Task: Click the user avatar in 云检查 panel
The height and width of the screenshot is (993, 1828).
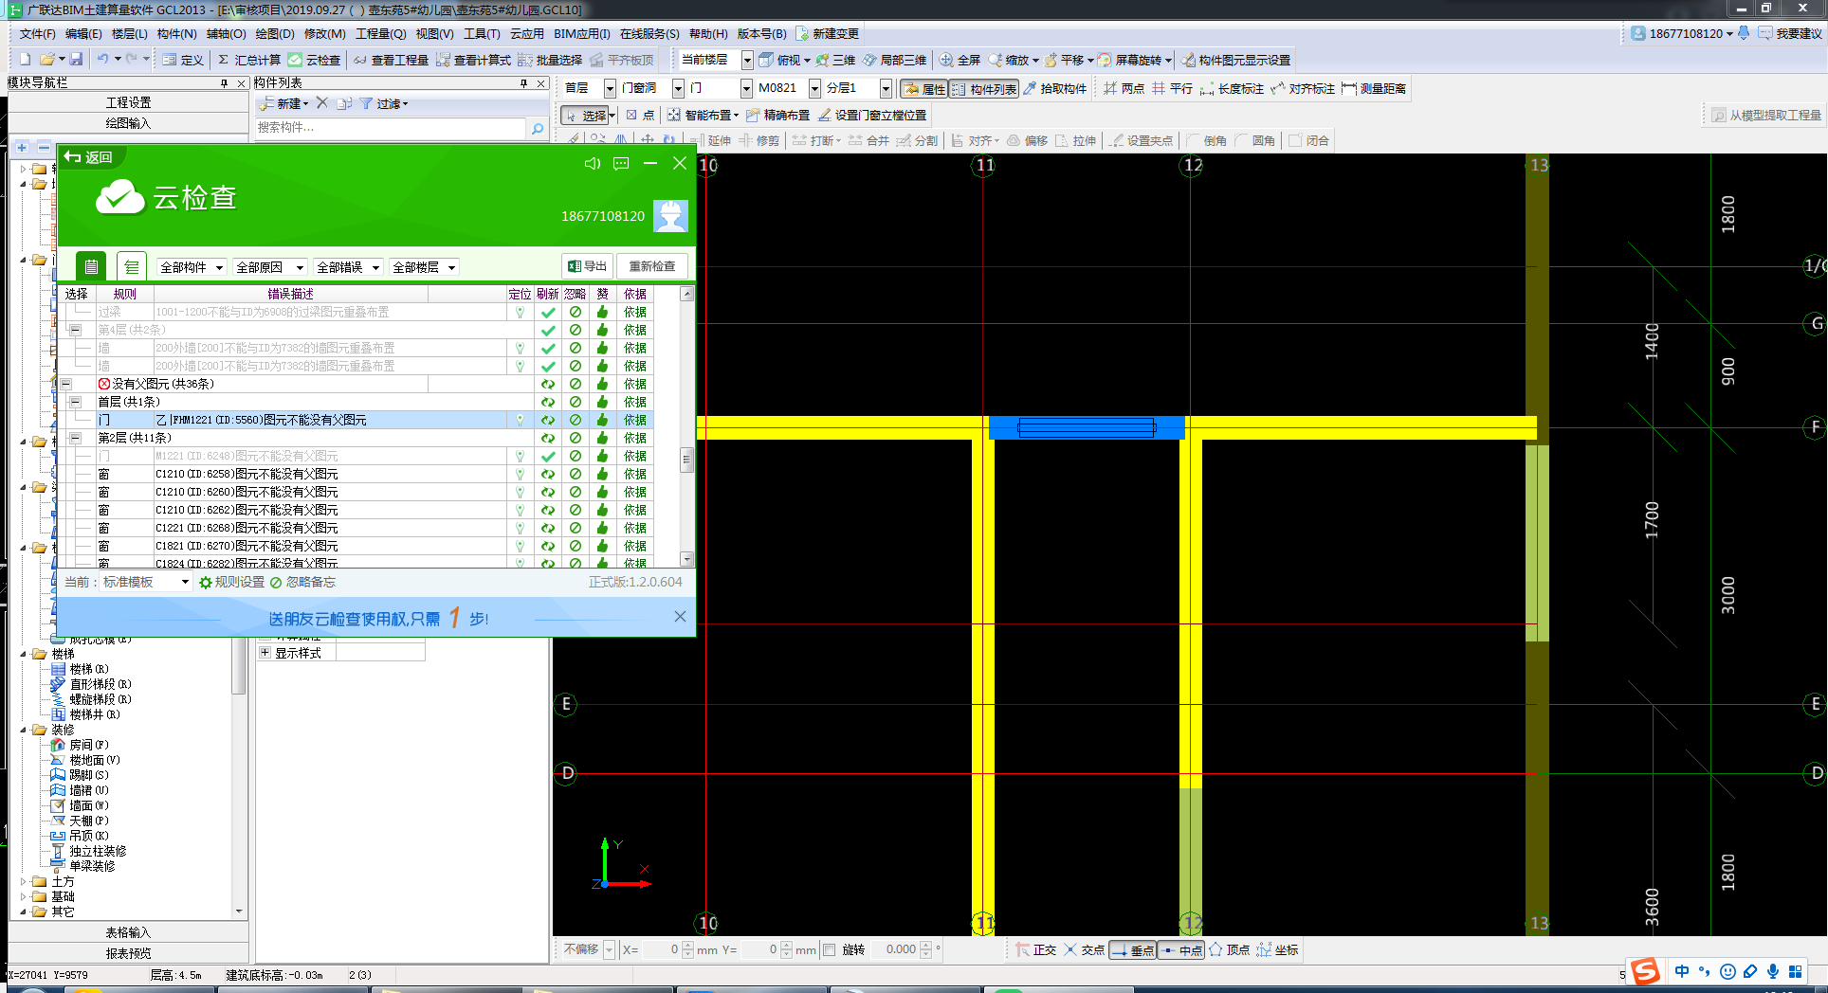Action: 670,215
